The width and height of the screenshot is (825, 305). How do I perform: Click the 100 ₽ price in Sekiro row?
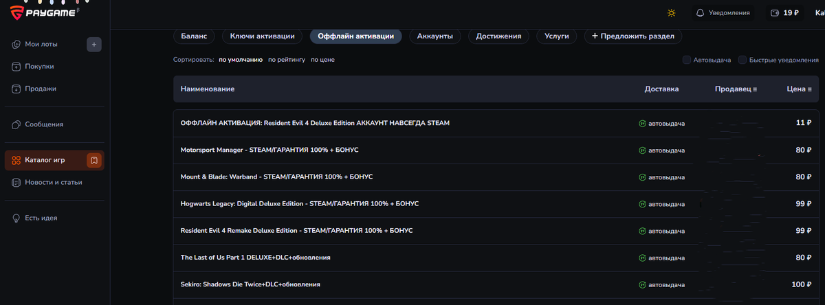click(x=802, y=284)
